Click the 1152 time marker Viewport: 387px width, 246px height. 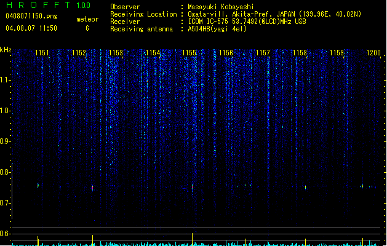[79, 53]
